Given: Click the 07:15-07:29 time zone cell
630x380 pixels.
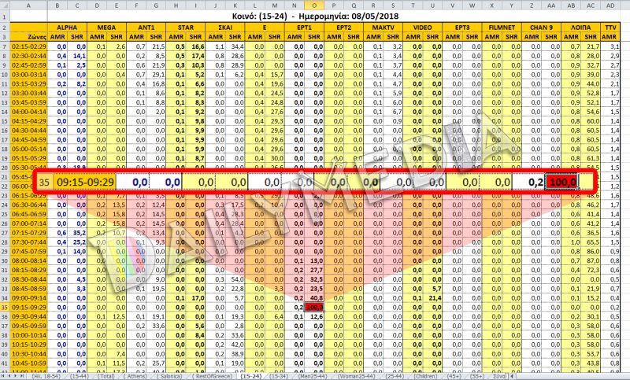Looking at the screenshot, I should tap(28, 233).
